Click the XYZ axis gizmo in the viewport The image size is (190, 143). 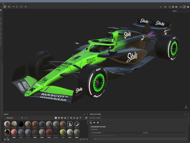pos(186,107)
